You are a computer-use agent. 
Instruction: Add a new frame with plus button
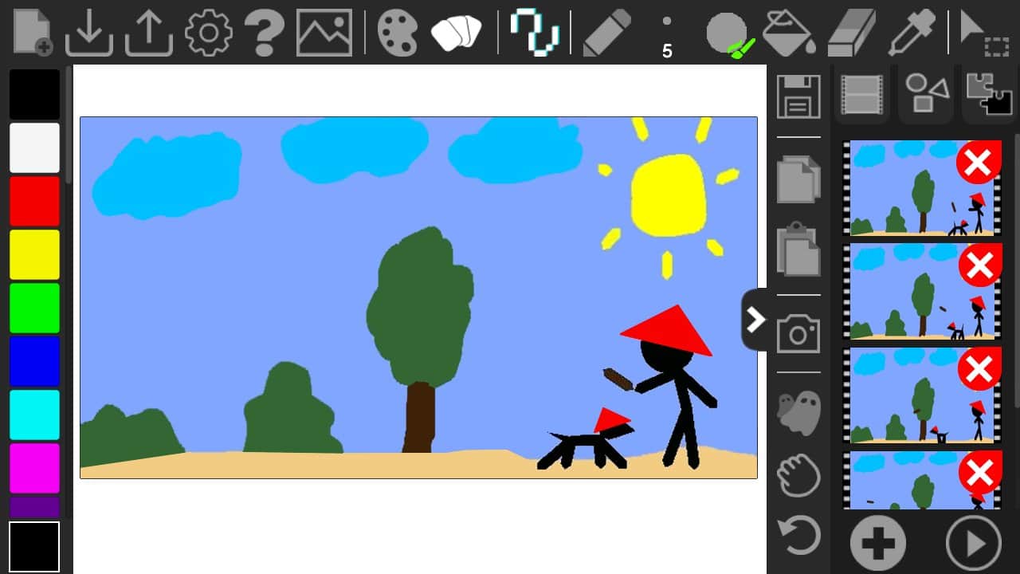click(877, 543)
